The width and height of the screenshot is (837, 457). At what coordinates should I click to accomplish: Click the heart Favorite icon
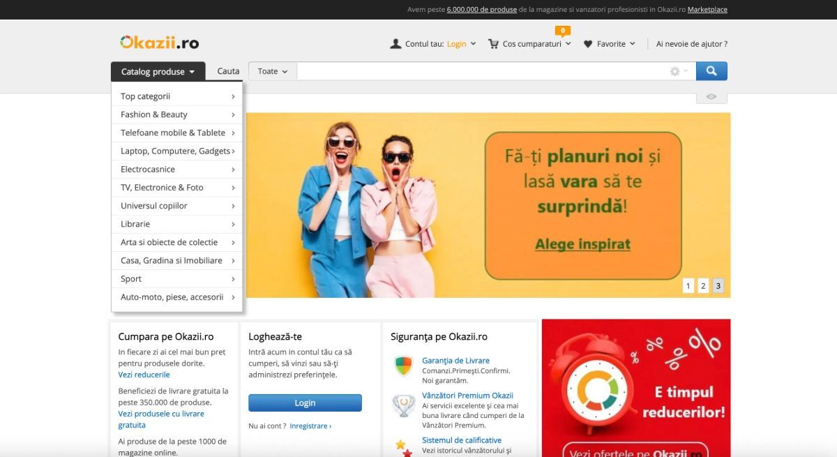coord(588,44)
